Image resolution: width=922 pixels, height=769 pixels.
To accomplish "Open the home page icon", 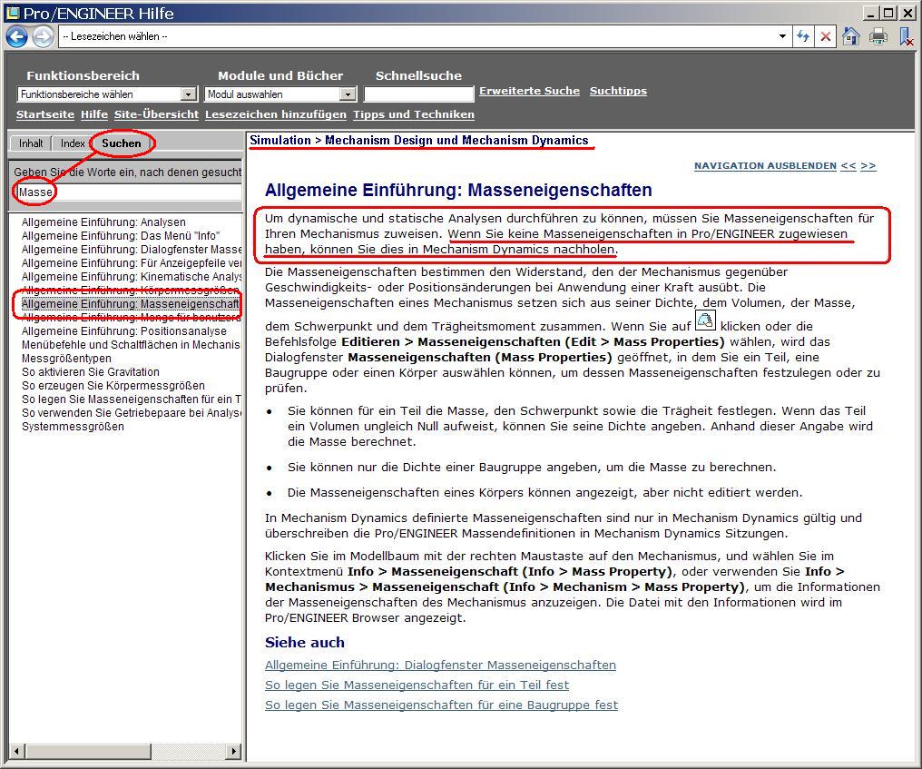I will [x=851, y=36].
